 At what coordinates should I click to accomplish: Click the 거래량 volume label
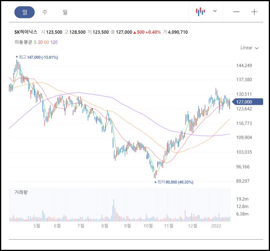tap(21, 192)
